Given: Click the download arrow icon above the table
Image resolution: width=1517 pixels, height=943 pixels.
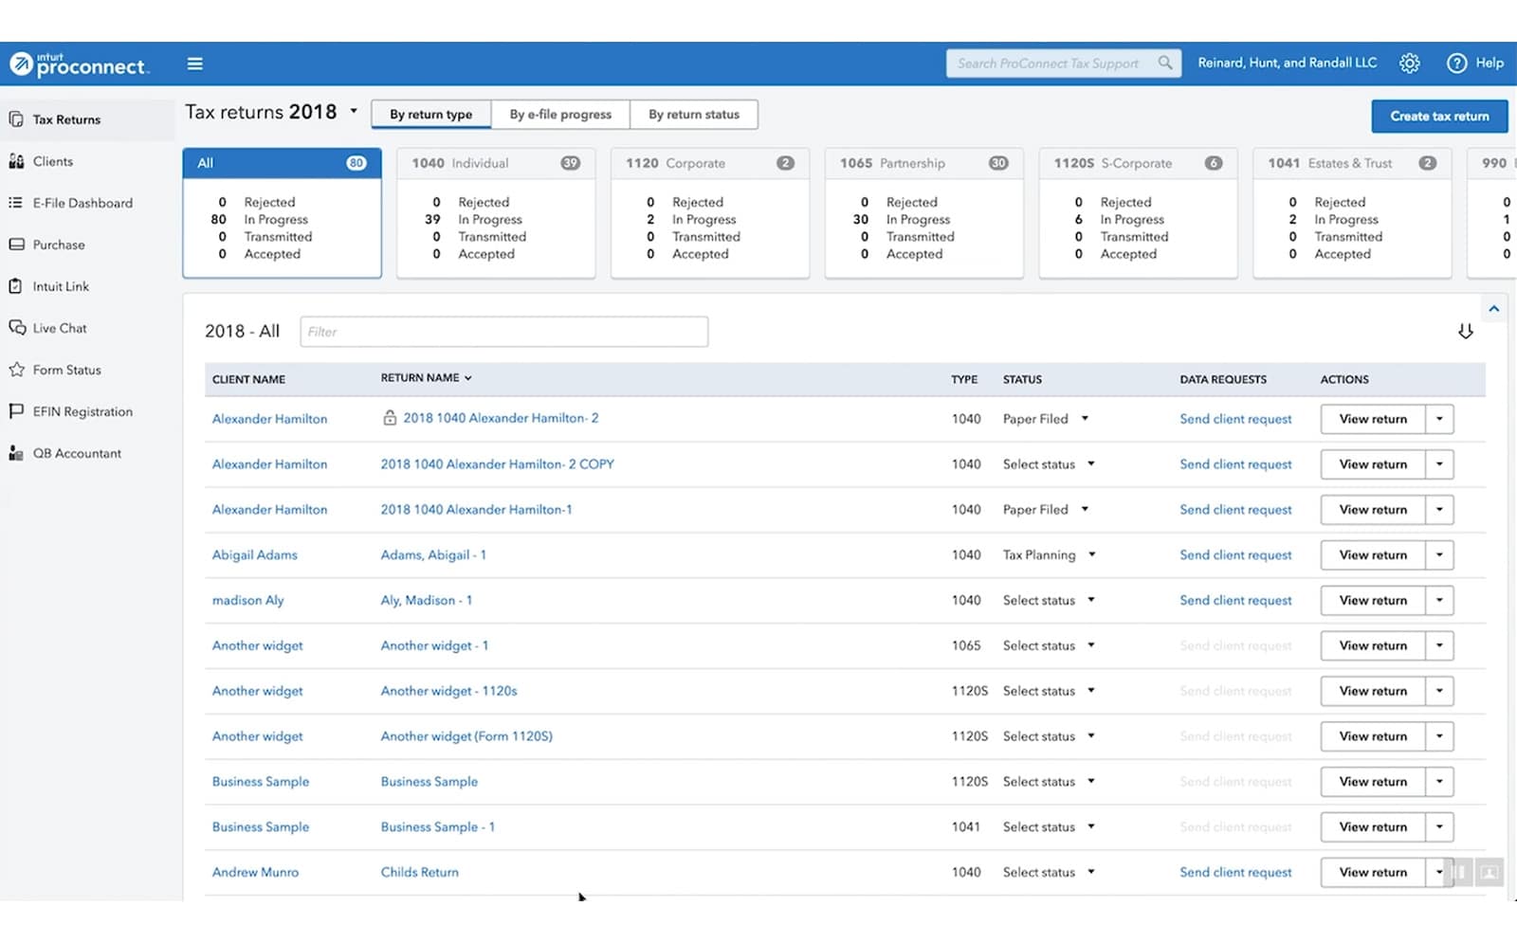Looking at the screenshot, I should [1465, 331].
